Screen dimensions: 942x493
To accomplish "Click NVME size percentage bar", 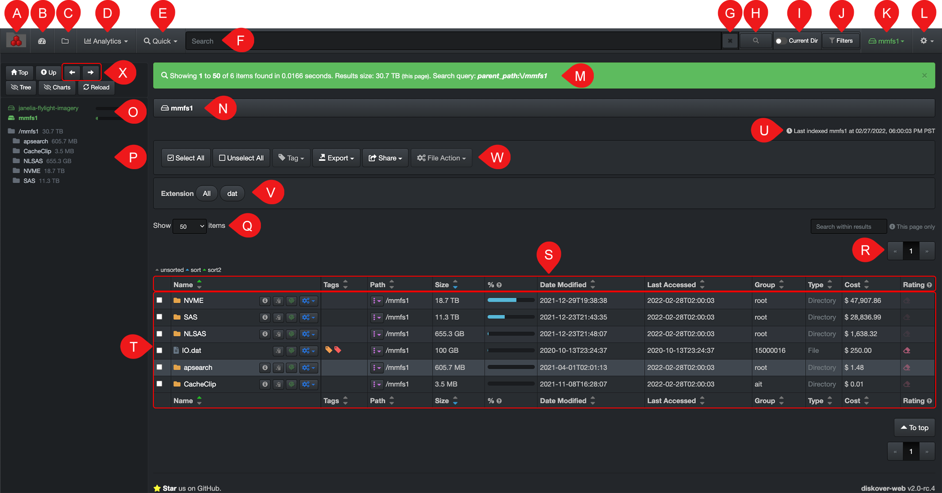I will [x=511, y=300].
